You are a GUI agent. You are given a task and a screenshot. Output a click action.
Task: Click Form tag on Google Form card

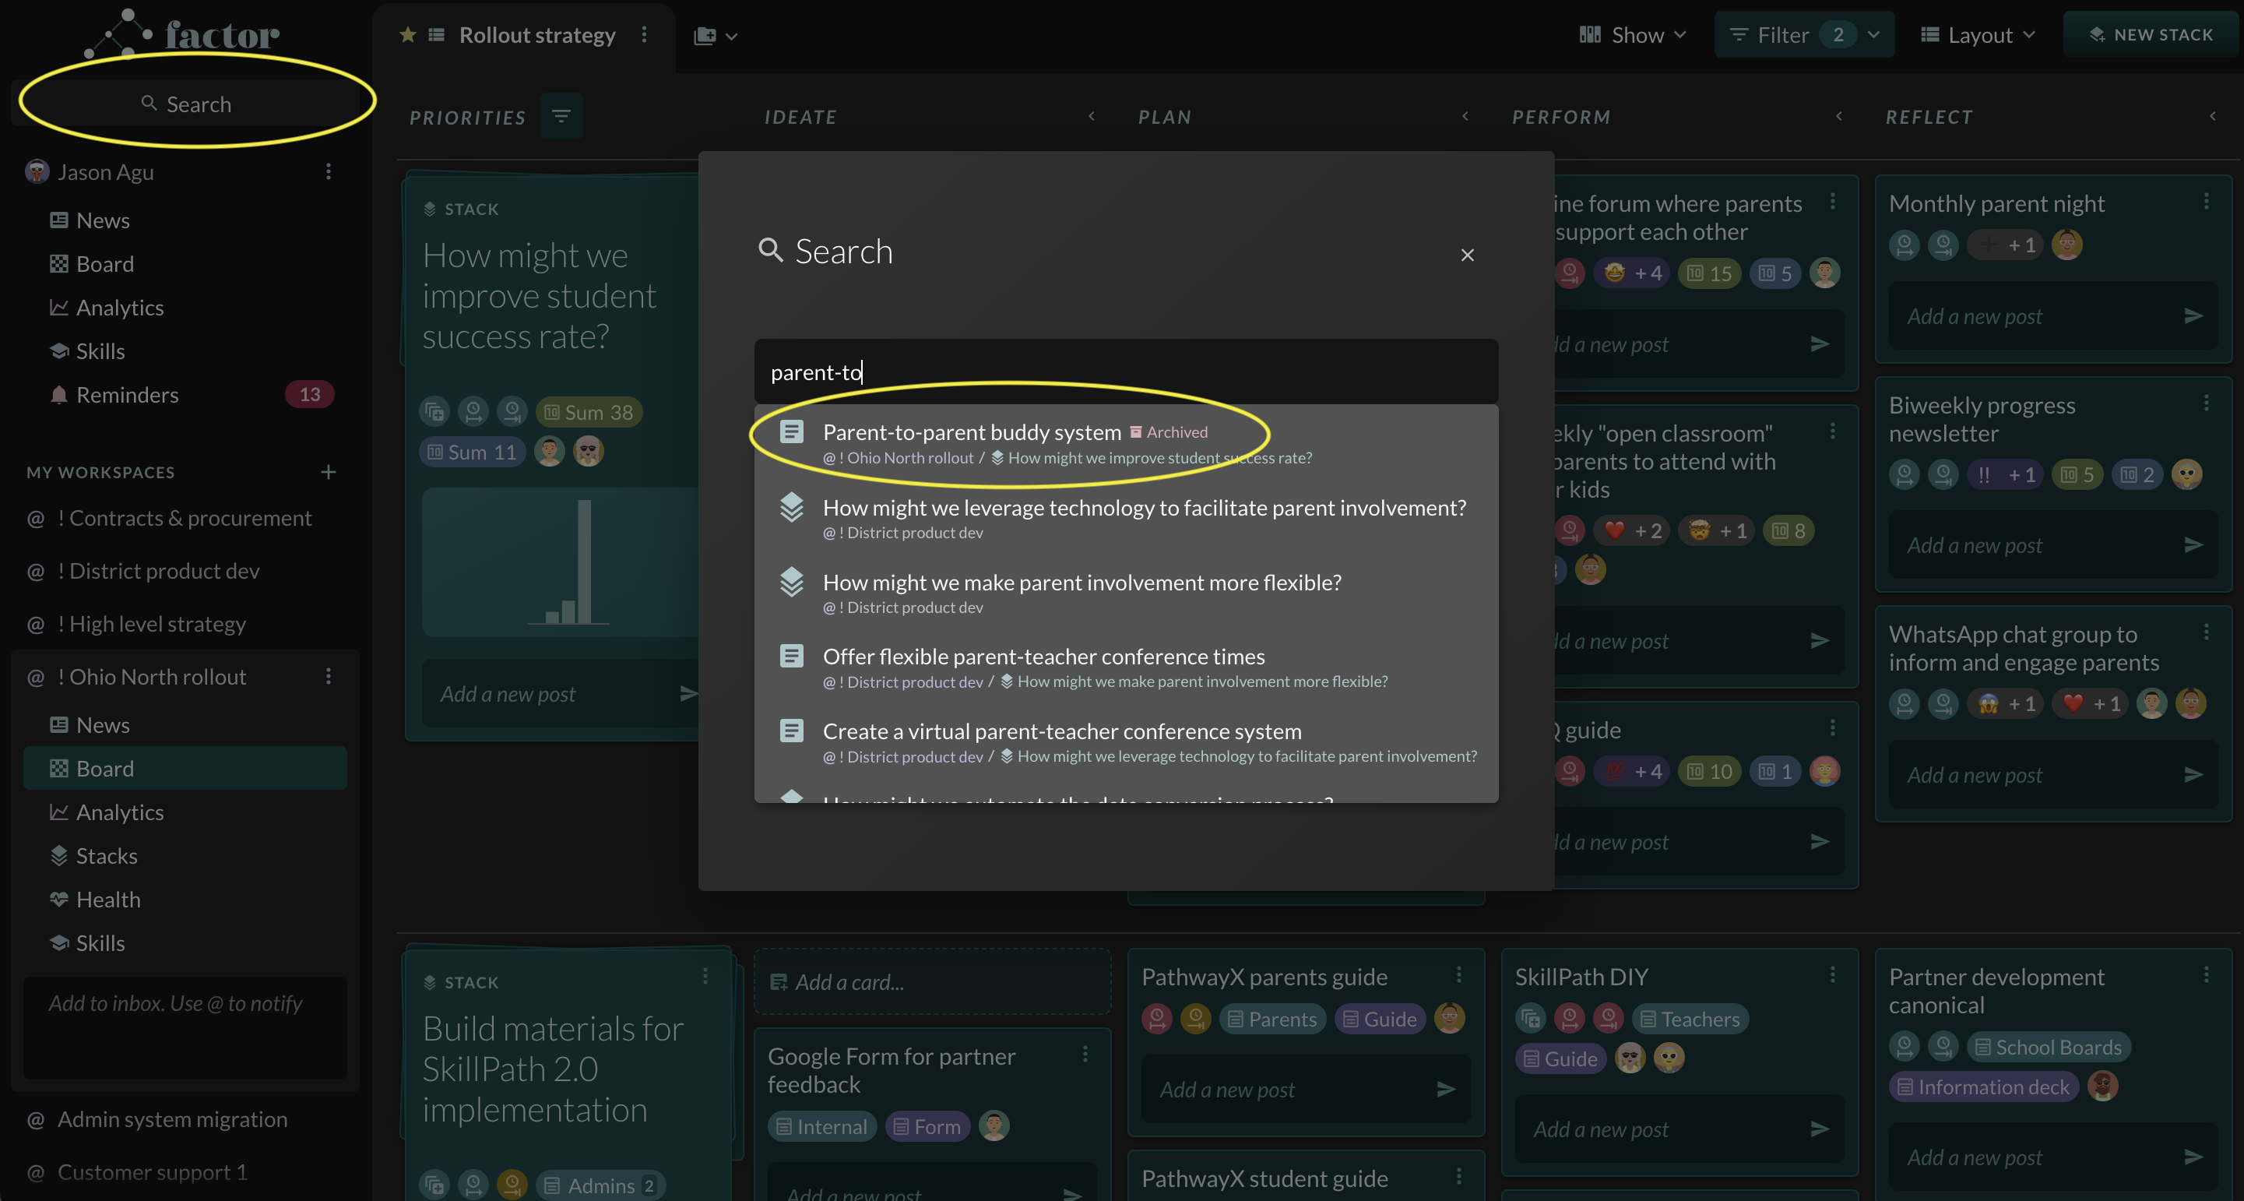tap(927, 1127)
